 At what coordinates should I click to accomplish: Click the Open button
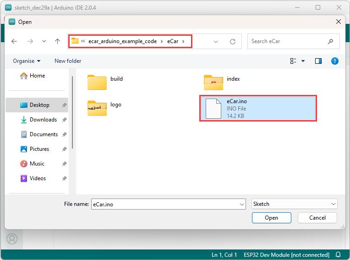[271, 218]
